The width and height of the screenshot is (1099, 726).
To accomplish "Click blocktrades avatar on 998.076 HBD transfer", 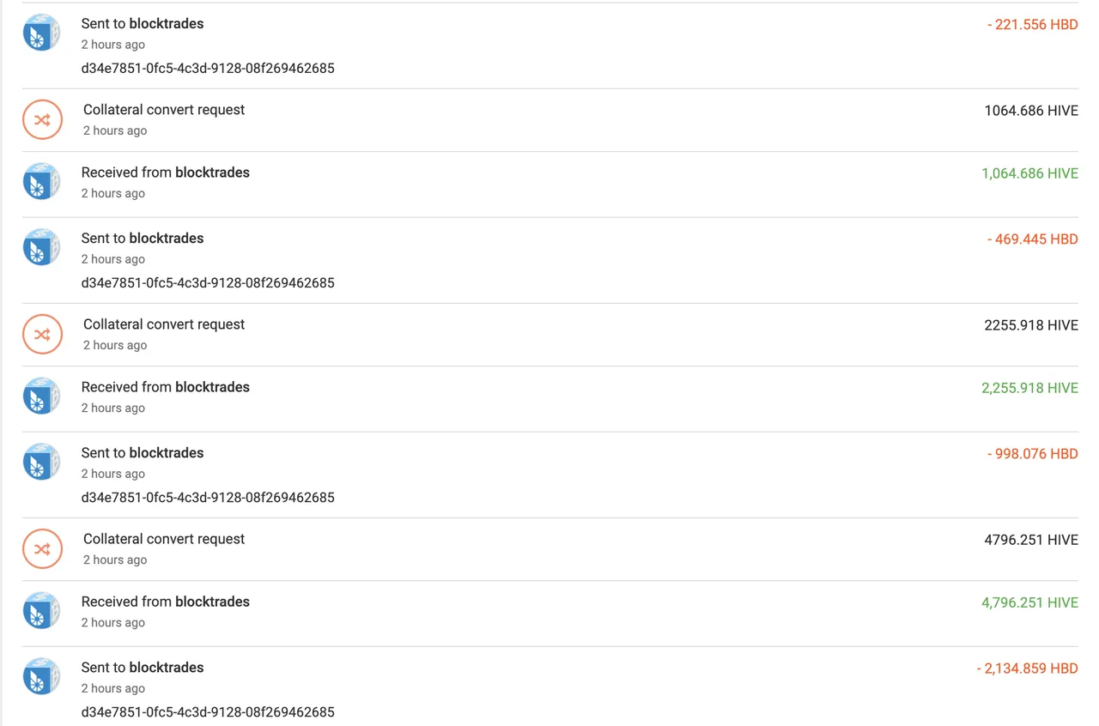I will 41,462.
